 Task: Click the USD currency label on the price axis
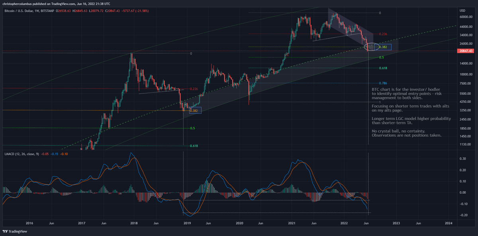click(x=462, y=10)
